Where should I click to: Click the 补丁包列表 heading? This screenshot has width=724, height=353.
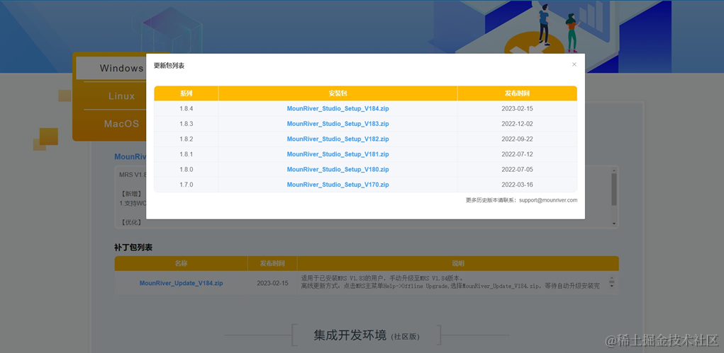[x=133, y=248]
